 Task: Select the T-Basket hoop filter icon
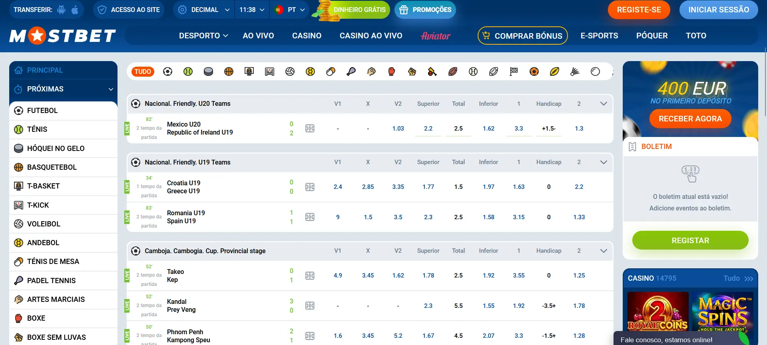(249, 71)
